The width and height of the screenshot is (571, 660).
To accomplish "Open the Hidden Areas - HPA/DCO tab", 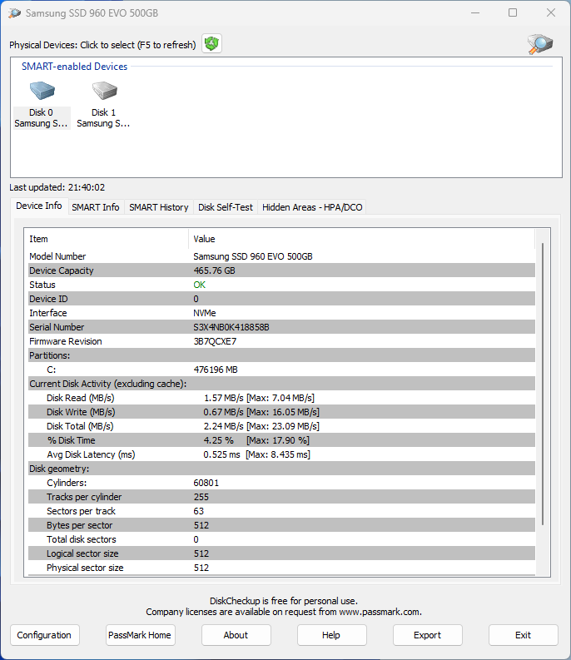I will pyautogui.click(x=312, y=207).
